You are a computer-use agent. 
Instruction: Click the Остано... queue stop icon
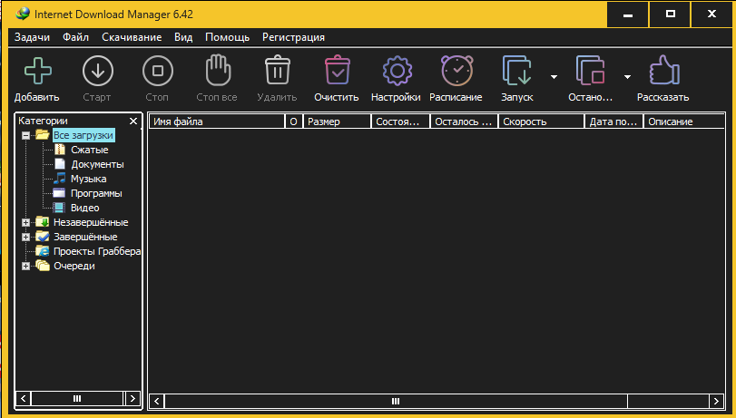tap(590, 71)
